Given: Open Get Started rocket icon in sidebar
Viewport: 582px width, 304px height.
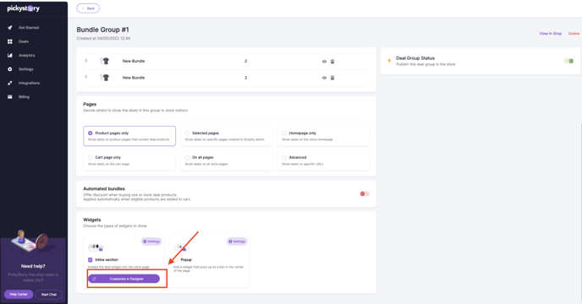Looking at the screenshot, I should coord(10,28).
